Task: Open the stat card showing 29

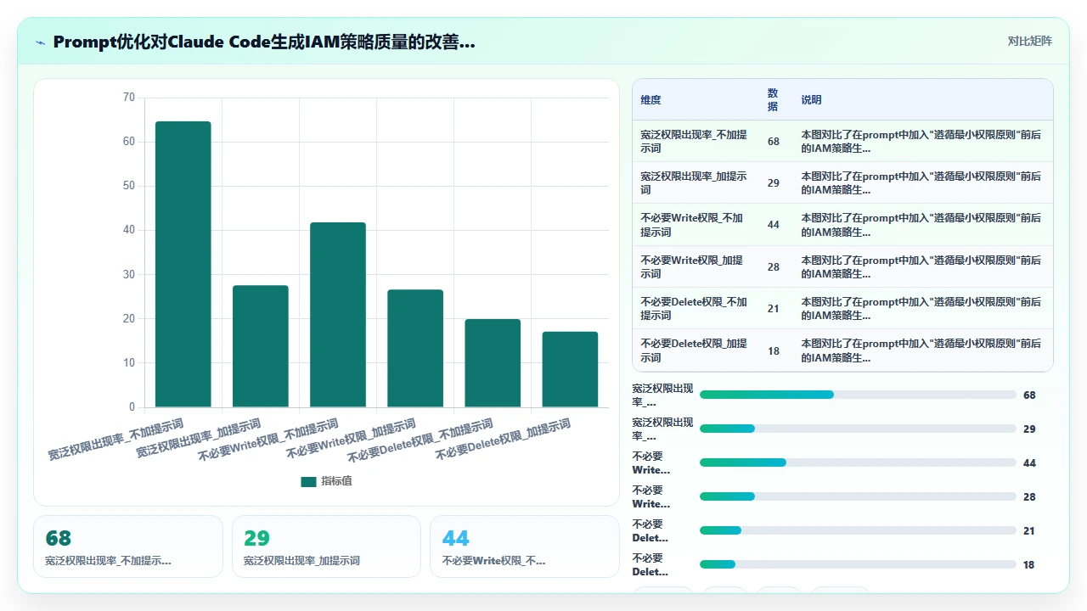Action: point(326,547)
